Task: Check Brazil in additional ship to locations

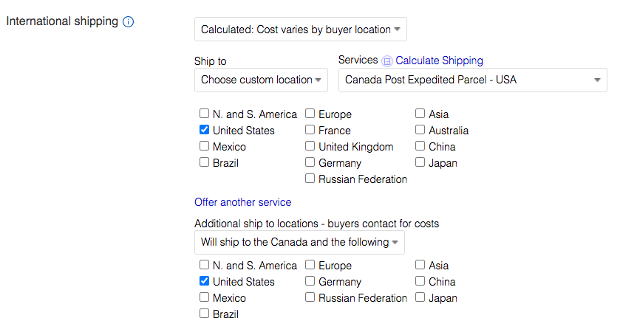Action: [205, 314]
